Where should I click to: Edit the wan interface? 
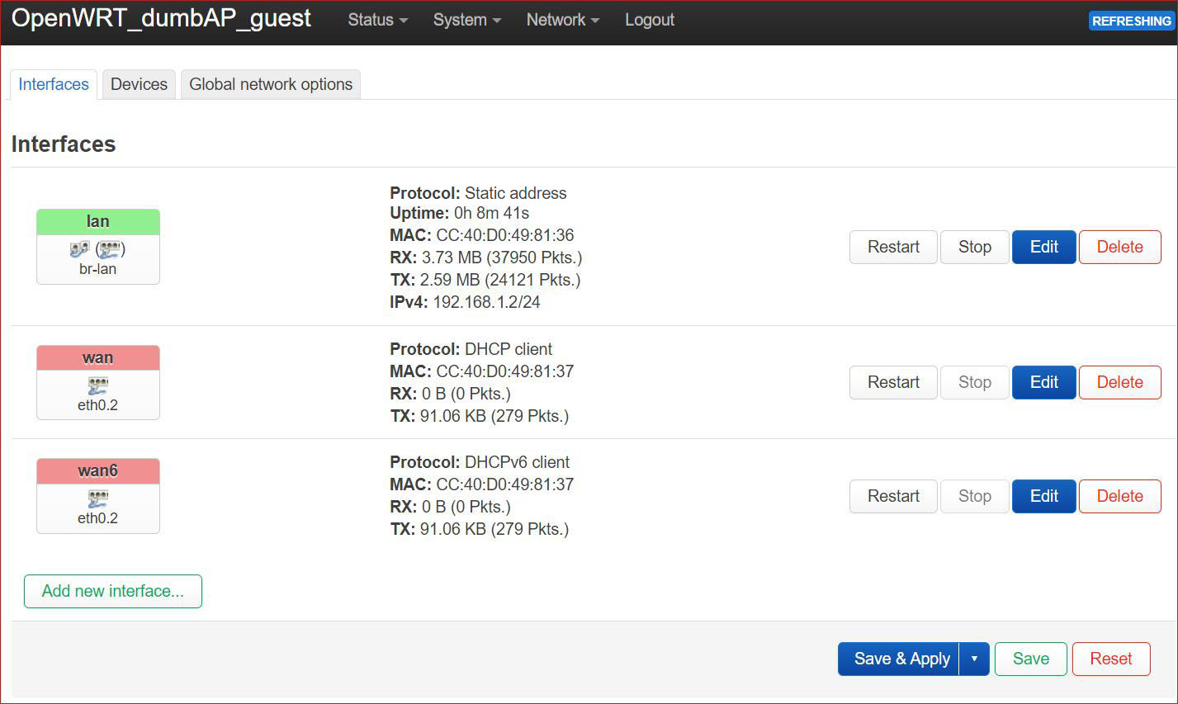pyautogui.click(x=1043, y=382)
